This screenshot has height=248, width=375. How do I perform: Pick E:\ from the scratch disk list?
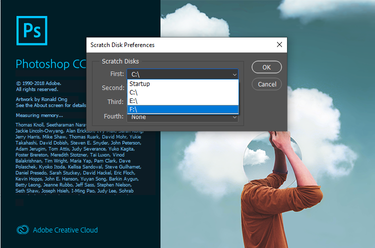(134, 100)
